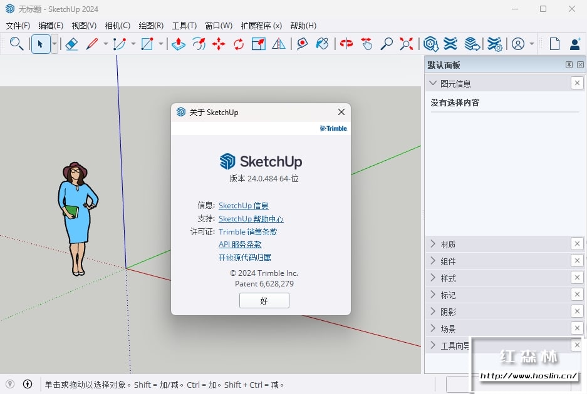The width and height of the screenshot is (587, 394).
Task: Close the 材质 section with its X
Action: pyautogui.click(x=577, y=244)
